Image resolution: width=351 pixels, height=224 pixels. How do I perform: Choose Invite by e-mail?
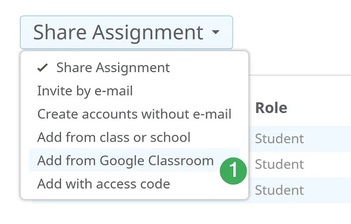coord(85,91)
